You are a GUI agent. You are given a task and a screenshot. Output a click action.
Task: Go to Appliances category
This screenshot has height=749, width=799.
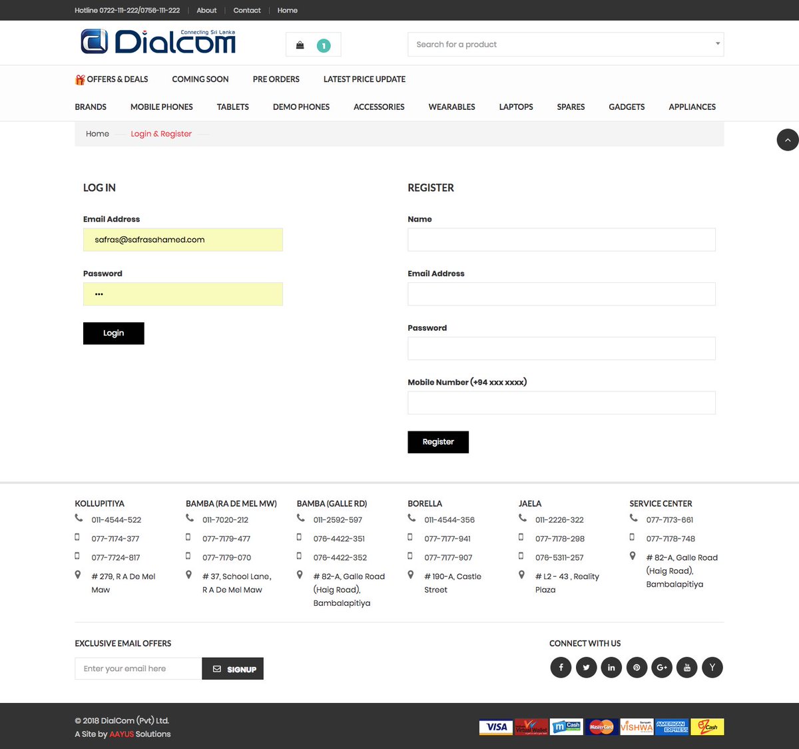[692, 107]
